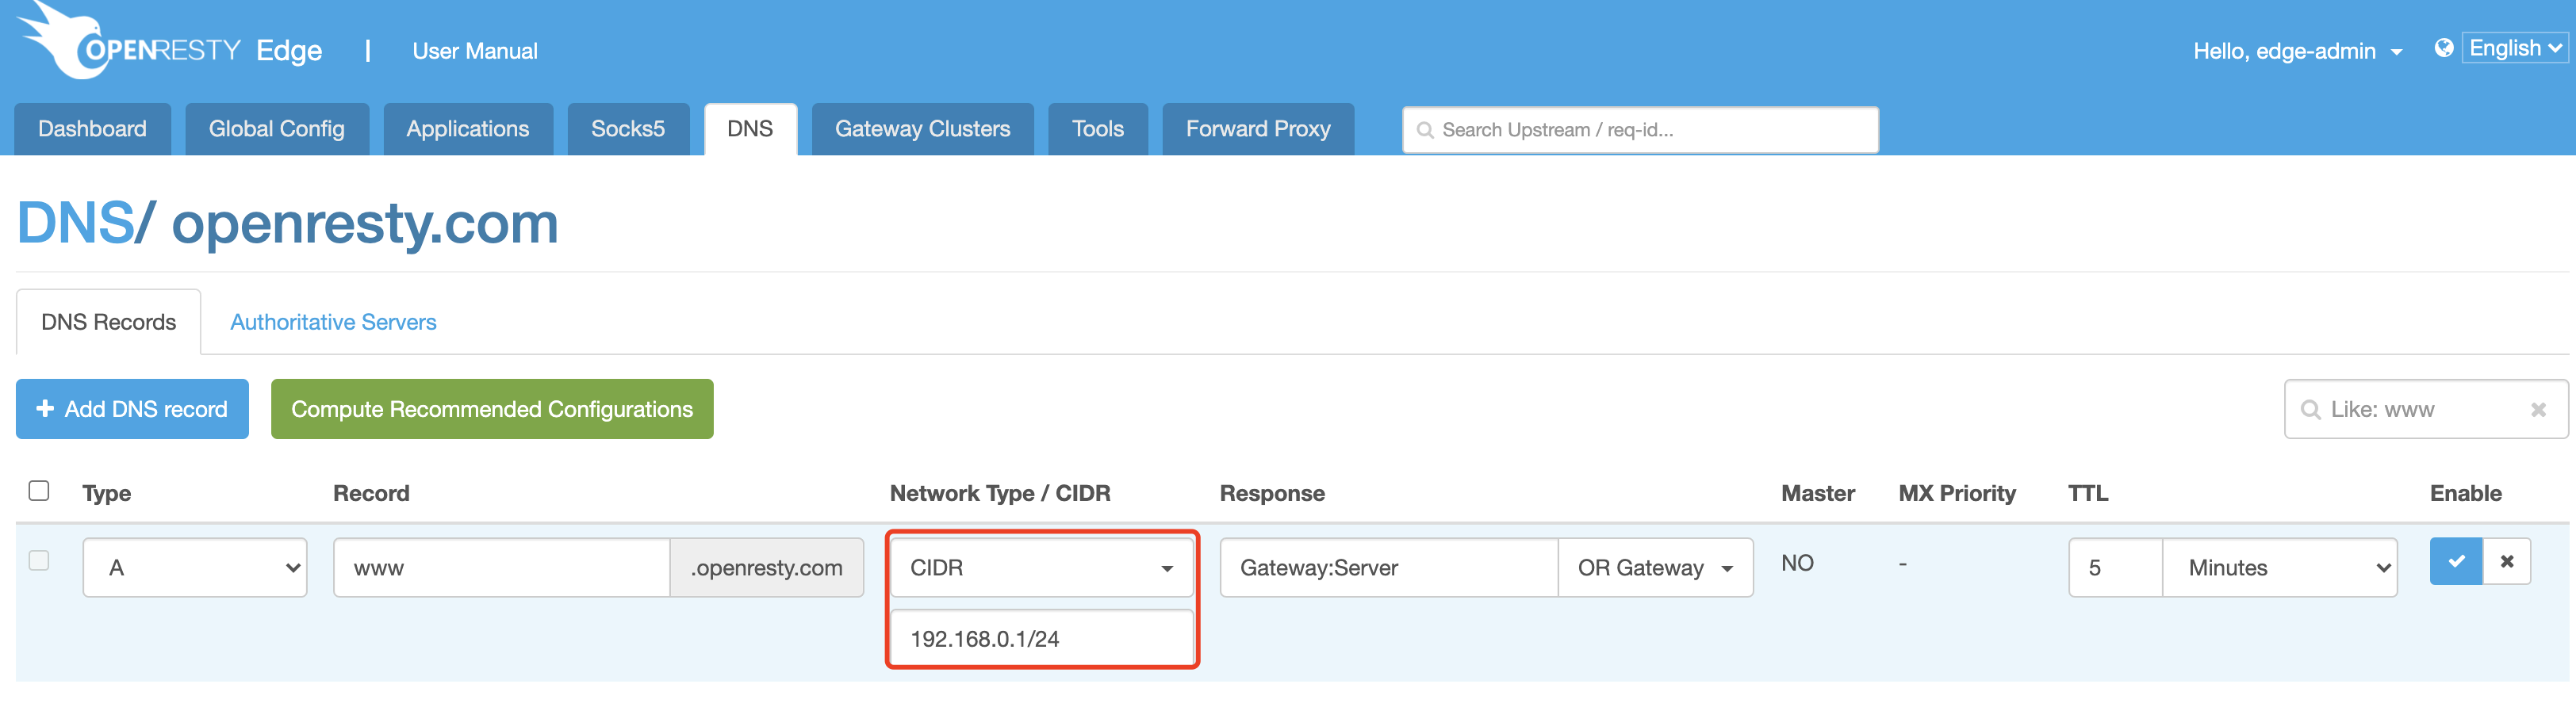Click the globe language icon
The height and width of the screenshot is (707, 2576).
pyautogui.click(x=2443, y=48)
